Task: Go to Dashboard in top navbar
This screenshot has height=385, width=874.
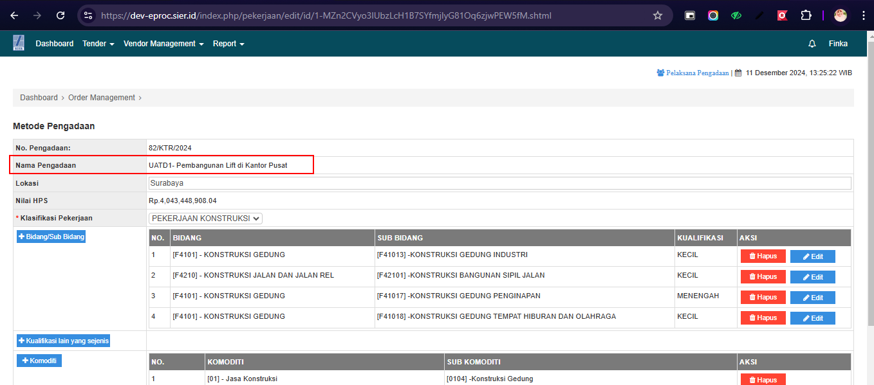Action: (55, 44)
